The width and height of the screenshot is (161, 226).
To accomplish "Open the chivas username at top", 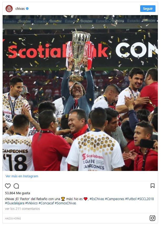I will pyautogui.click(x=20, y=9).
